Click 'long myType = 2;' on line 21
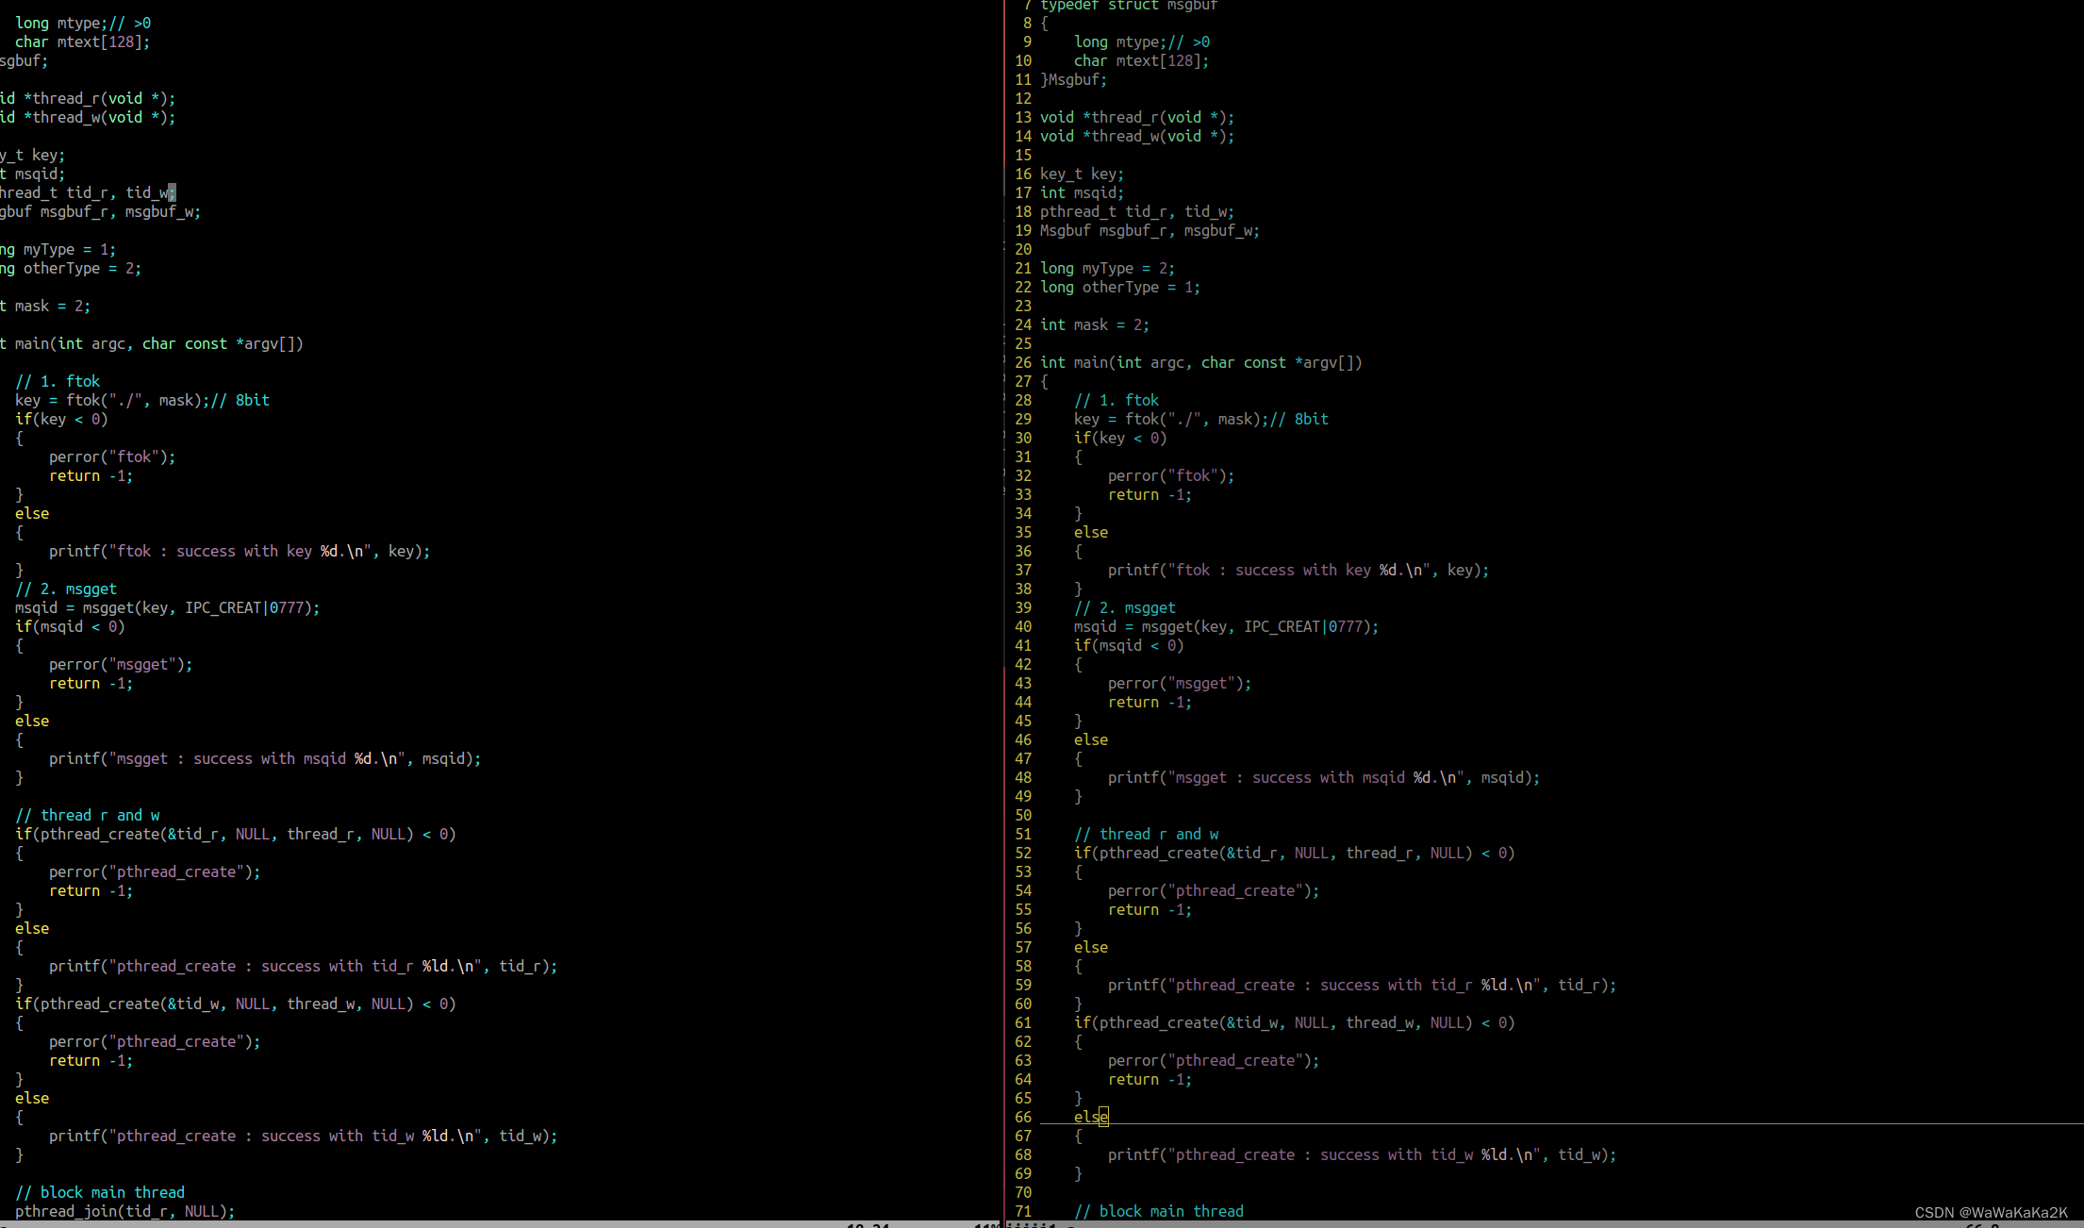2084x1228 pixels. [1107, 269]
